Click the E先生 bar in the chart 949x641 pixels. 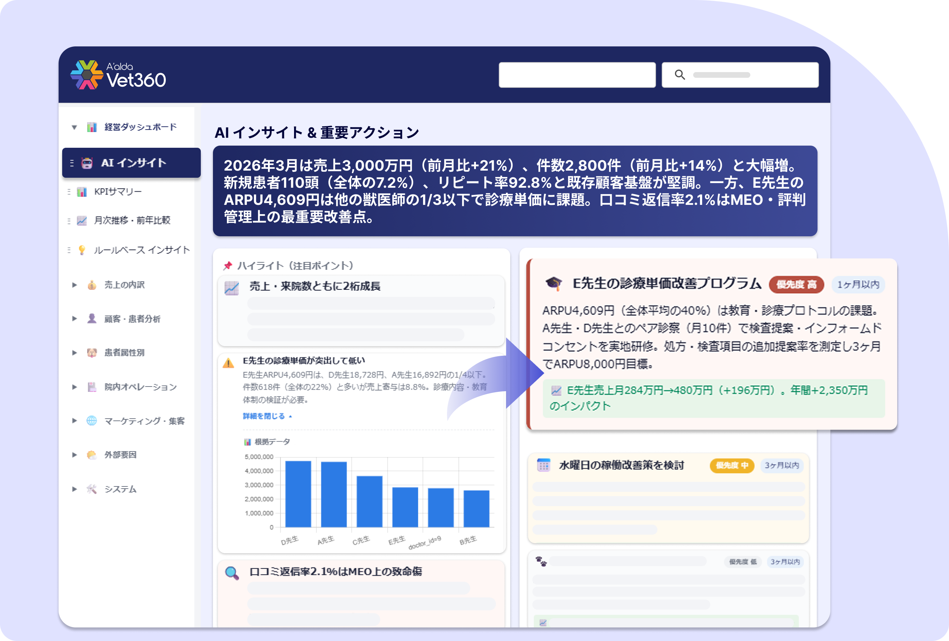click(x=405, y=507)
